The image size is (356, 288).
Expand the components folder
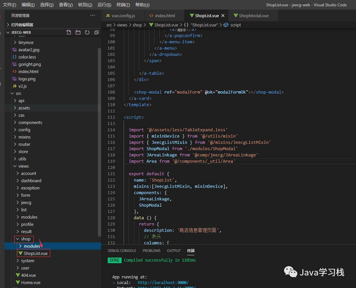coord(53,122)
